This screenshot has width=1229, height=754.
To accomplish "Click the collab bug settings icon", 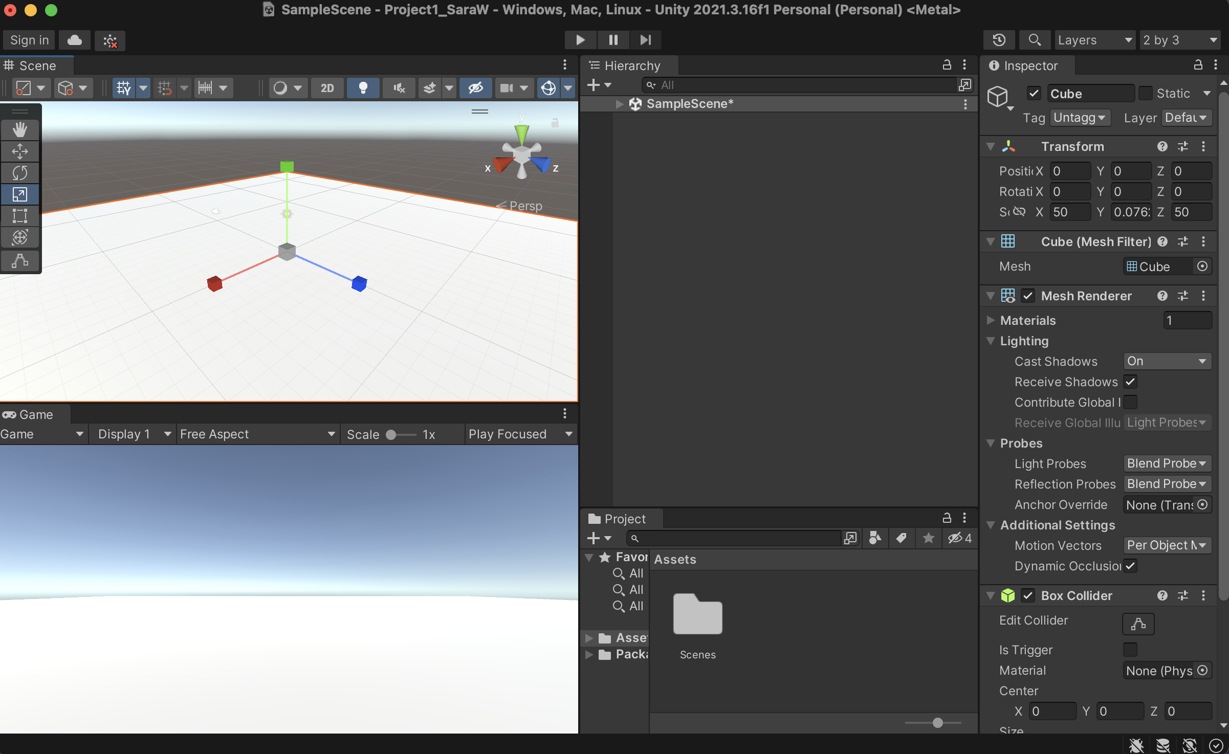I will tap(110, 41).
